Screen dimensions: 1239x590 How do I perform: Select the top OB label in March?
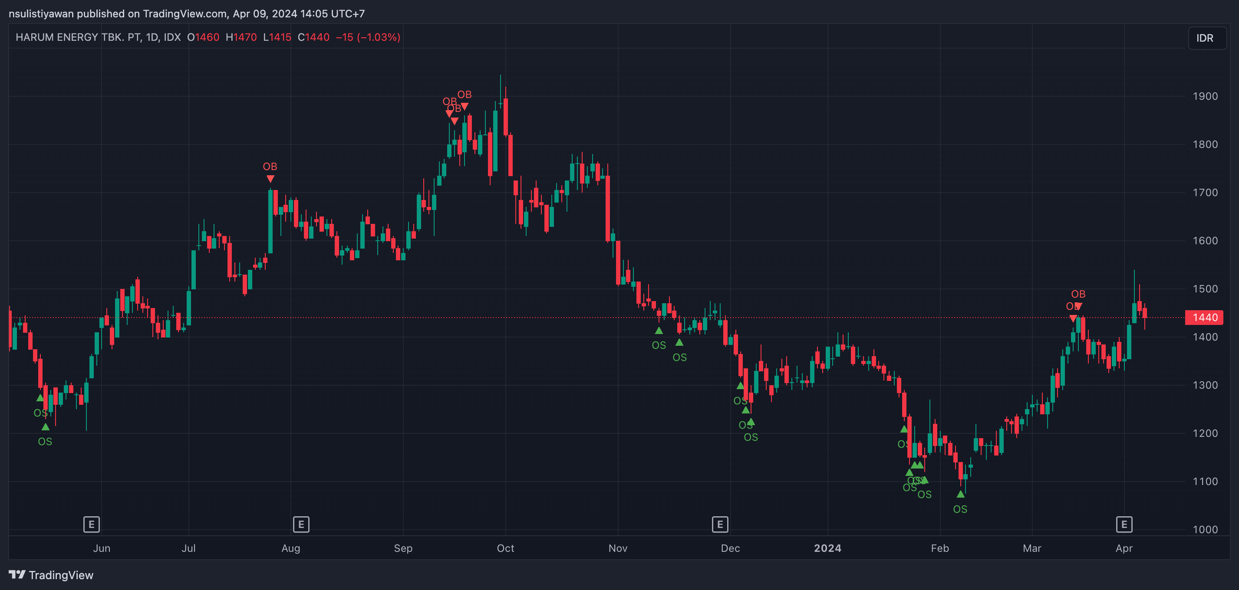(x=1078, y=294)
